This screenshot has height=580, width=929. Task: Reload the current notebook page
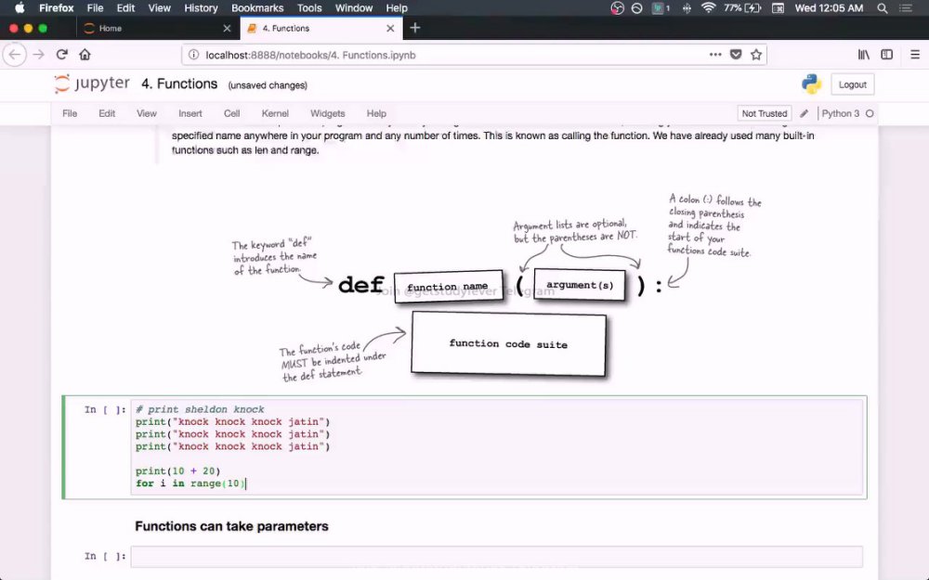61,55
